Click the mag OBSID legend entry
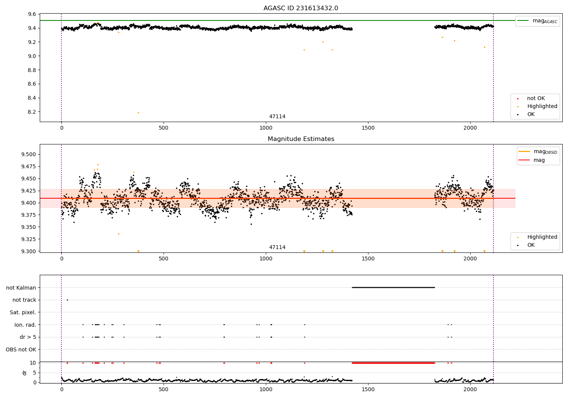Screen dimensions: 568x398 tap(538, 152)
